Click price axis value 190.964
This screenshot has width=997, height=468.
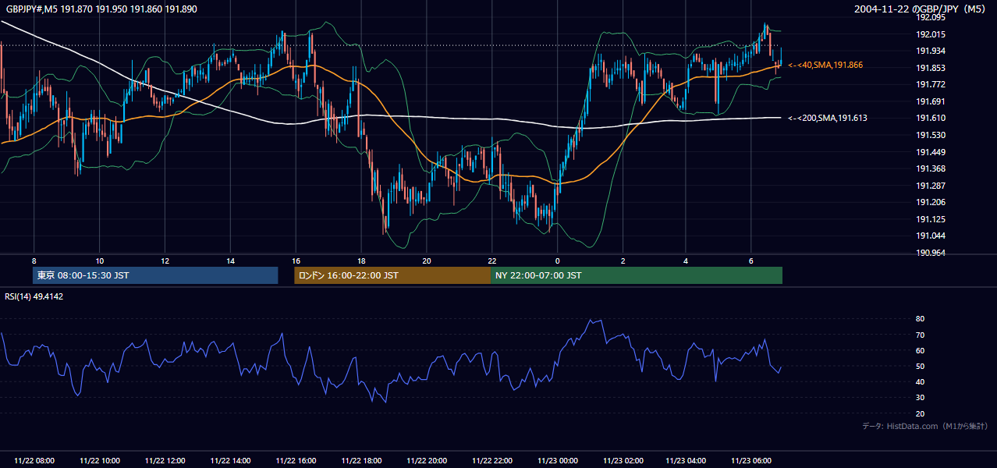click(x=931, y=253)
